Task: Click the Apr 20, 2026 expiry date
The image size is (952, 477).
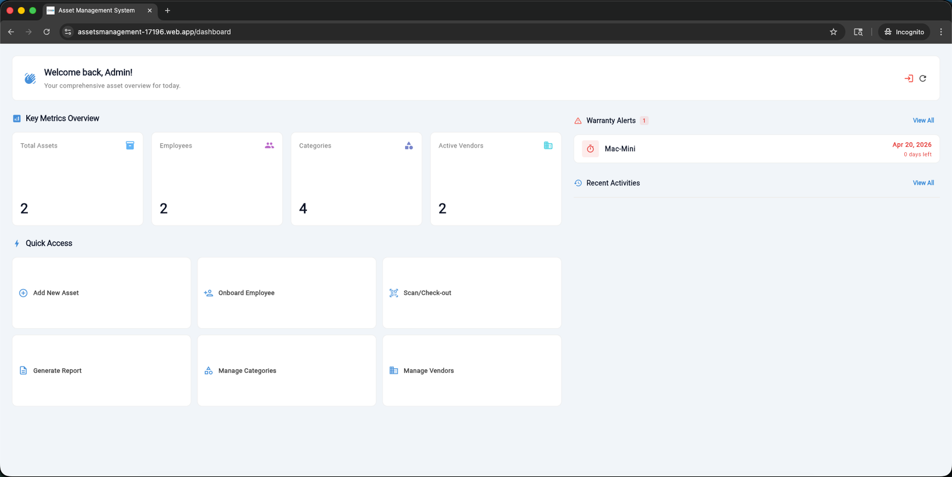Action: pyautogui.click(x=912, y=145)
